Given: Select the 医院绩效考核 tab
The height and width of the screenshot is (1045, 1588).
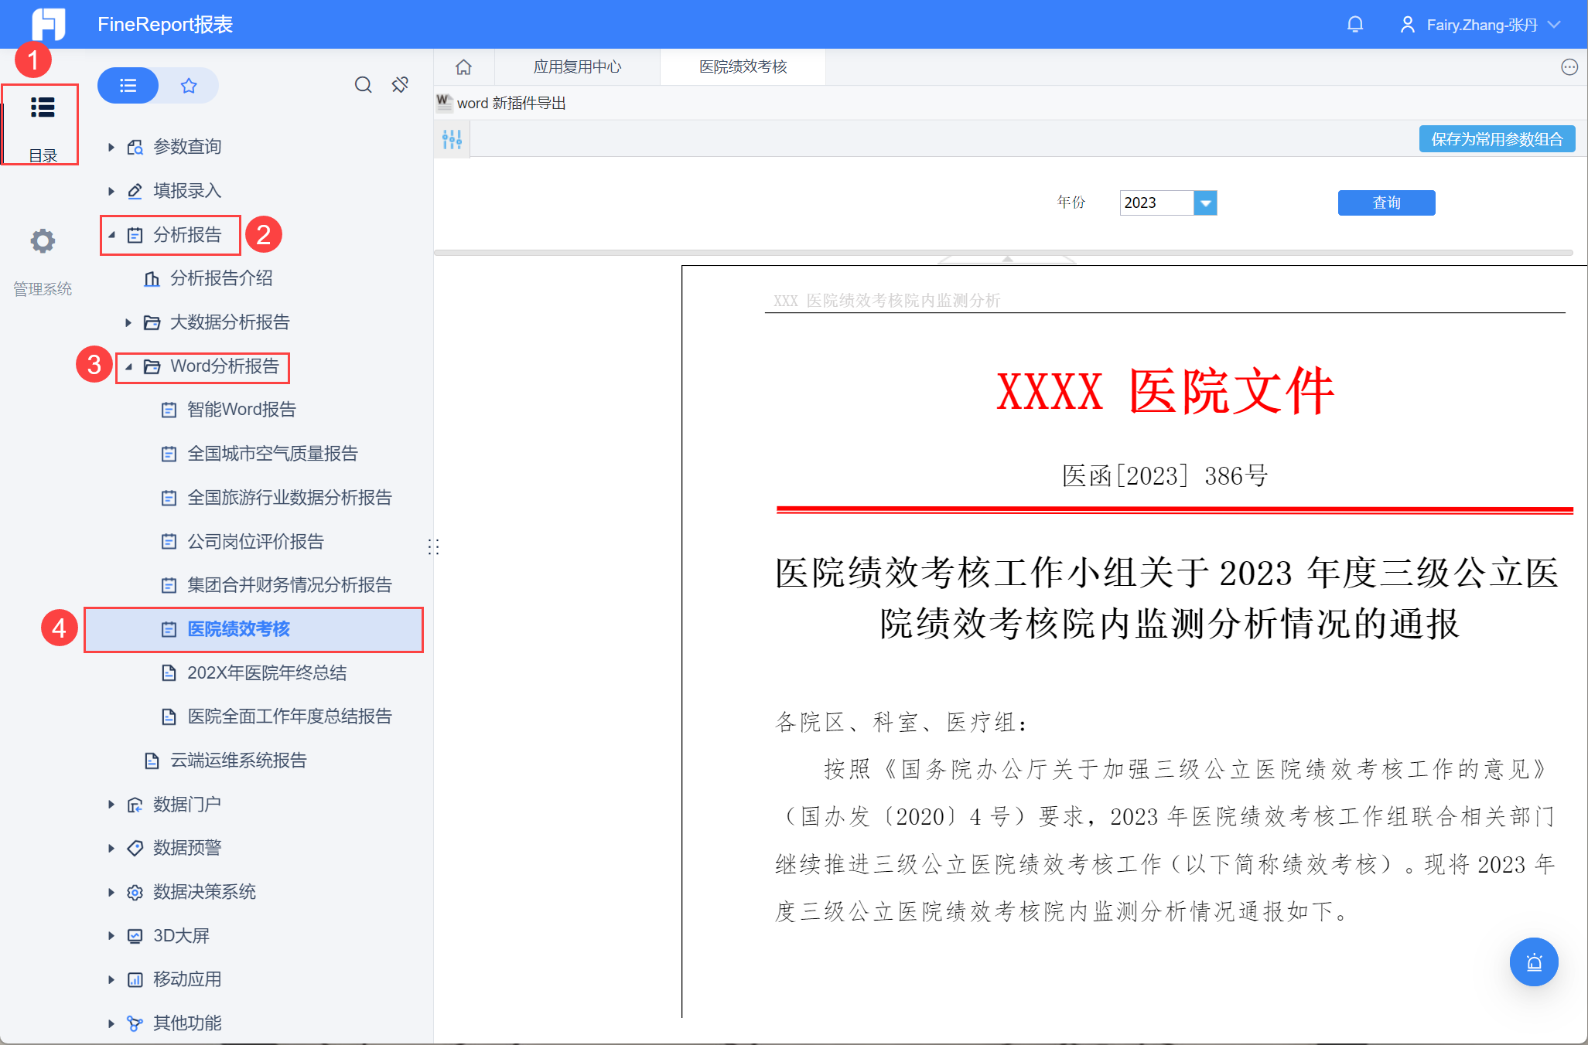Looking at the screenshot, I should point(743,67).
